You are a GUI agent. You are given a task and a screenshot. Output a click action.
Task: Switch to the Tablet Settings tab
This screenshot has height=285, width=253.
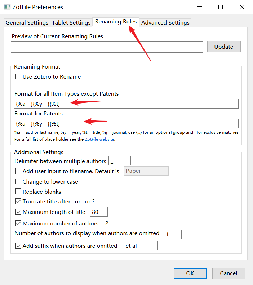tap(71, 22)
